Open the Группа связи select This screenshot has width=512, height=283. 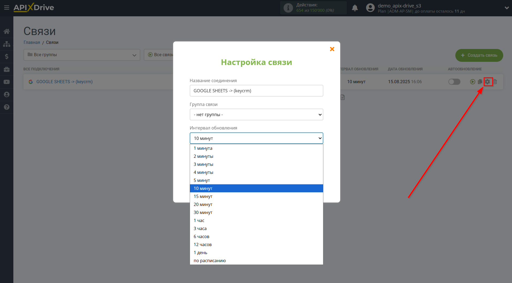point(256,114)
